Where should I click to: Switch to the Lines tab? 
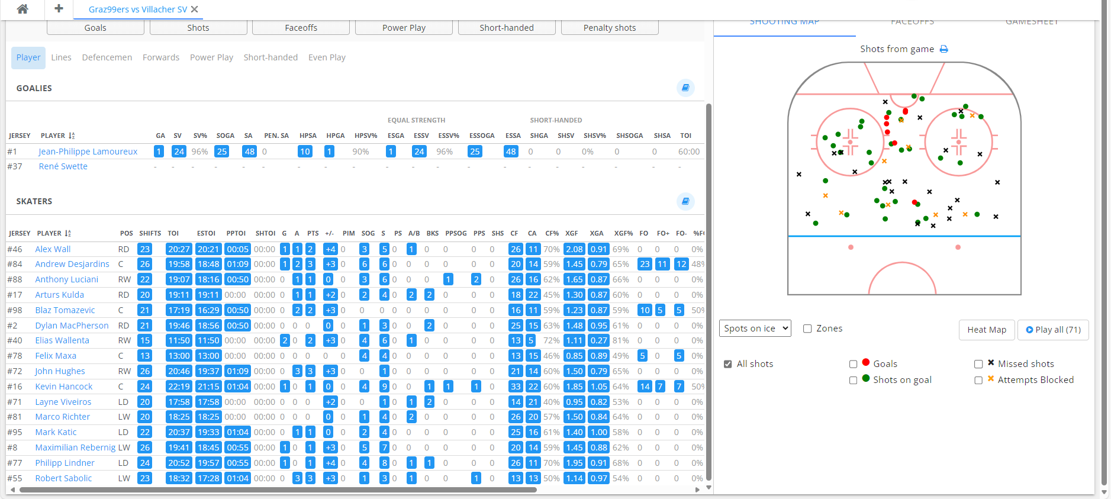pyautogui.click(x=61, y=57)
